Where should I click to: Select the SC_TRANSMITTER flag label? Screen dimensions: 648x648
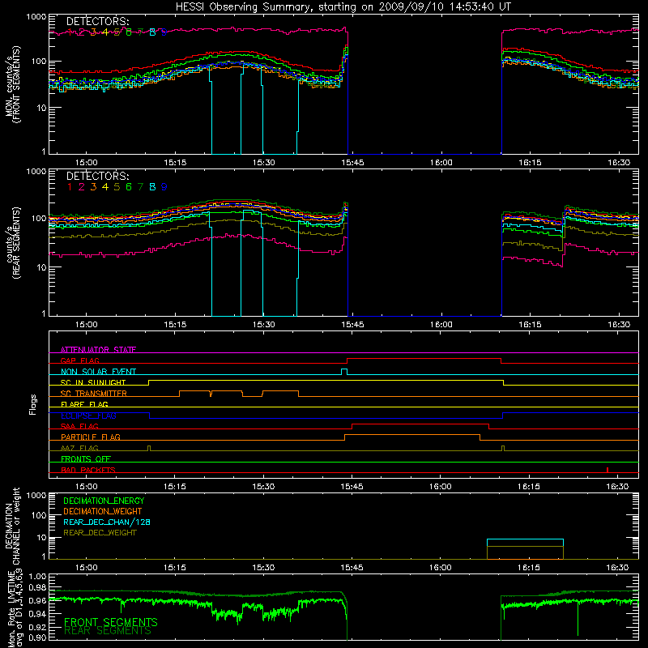click(93, 394)
